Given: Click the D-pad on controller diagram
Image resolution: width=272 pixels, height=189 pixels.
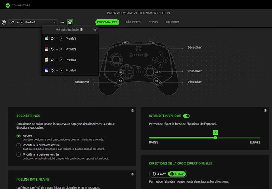Looking at the screenshot, I should 128,72.
